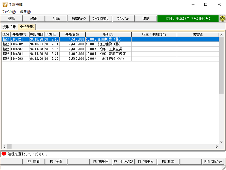Image resolution: width=226 pixels, height=170 pixels.
Task: Select row with bill number T104392
Action: tap(110, 44)
